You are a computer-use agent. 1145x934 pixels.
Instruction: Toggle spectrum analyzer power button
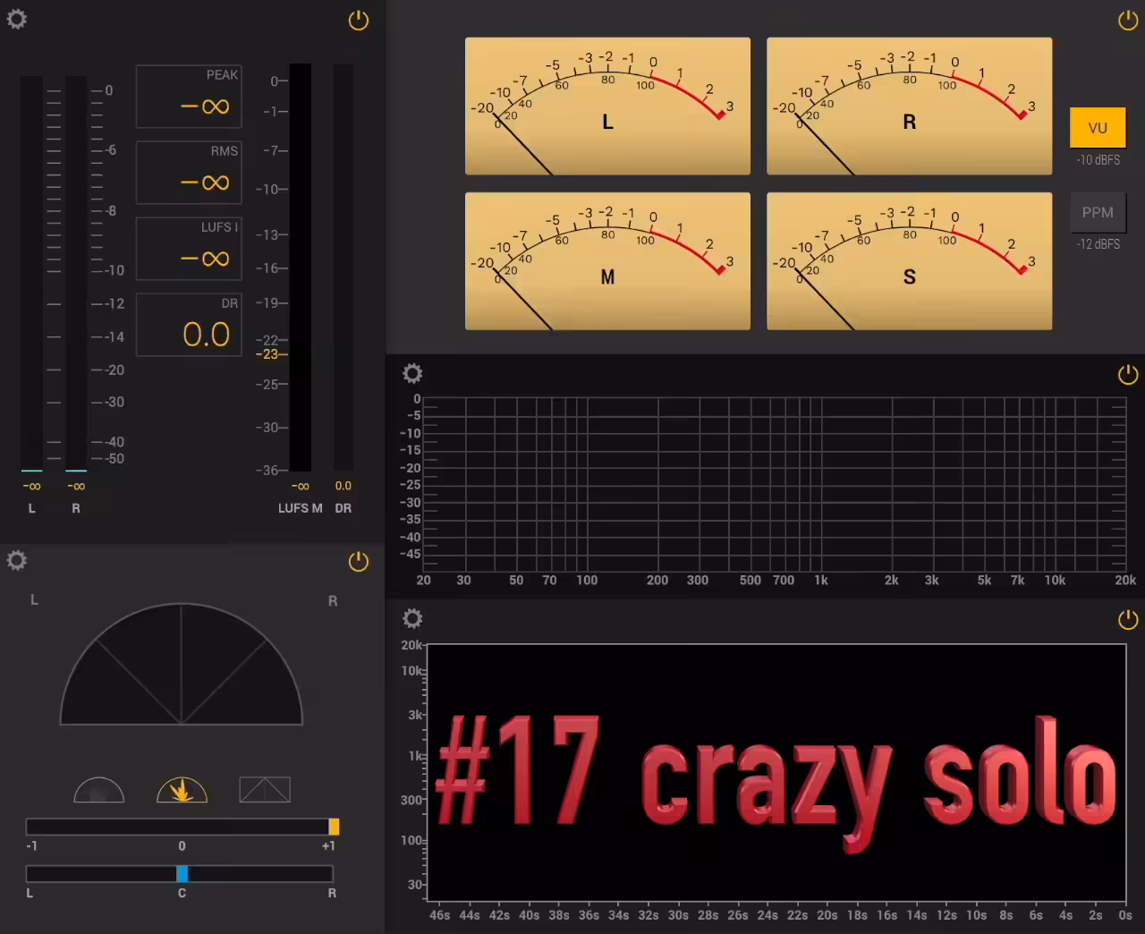click(x=1128, y=375)
